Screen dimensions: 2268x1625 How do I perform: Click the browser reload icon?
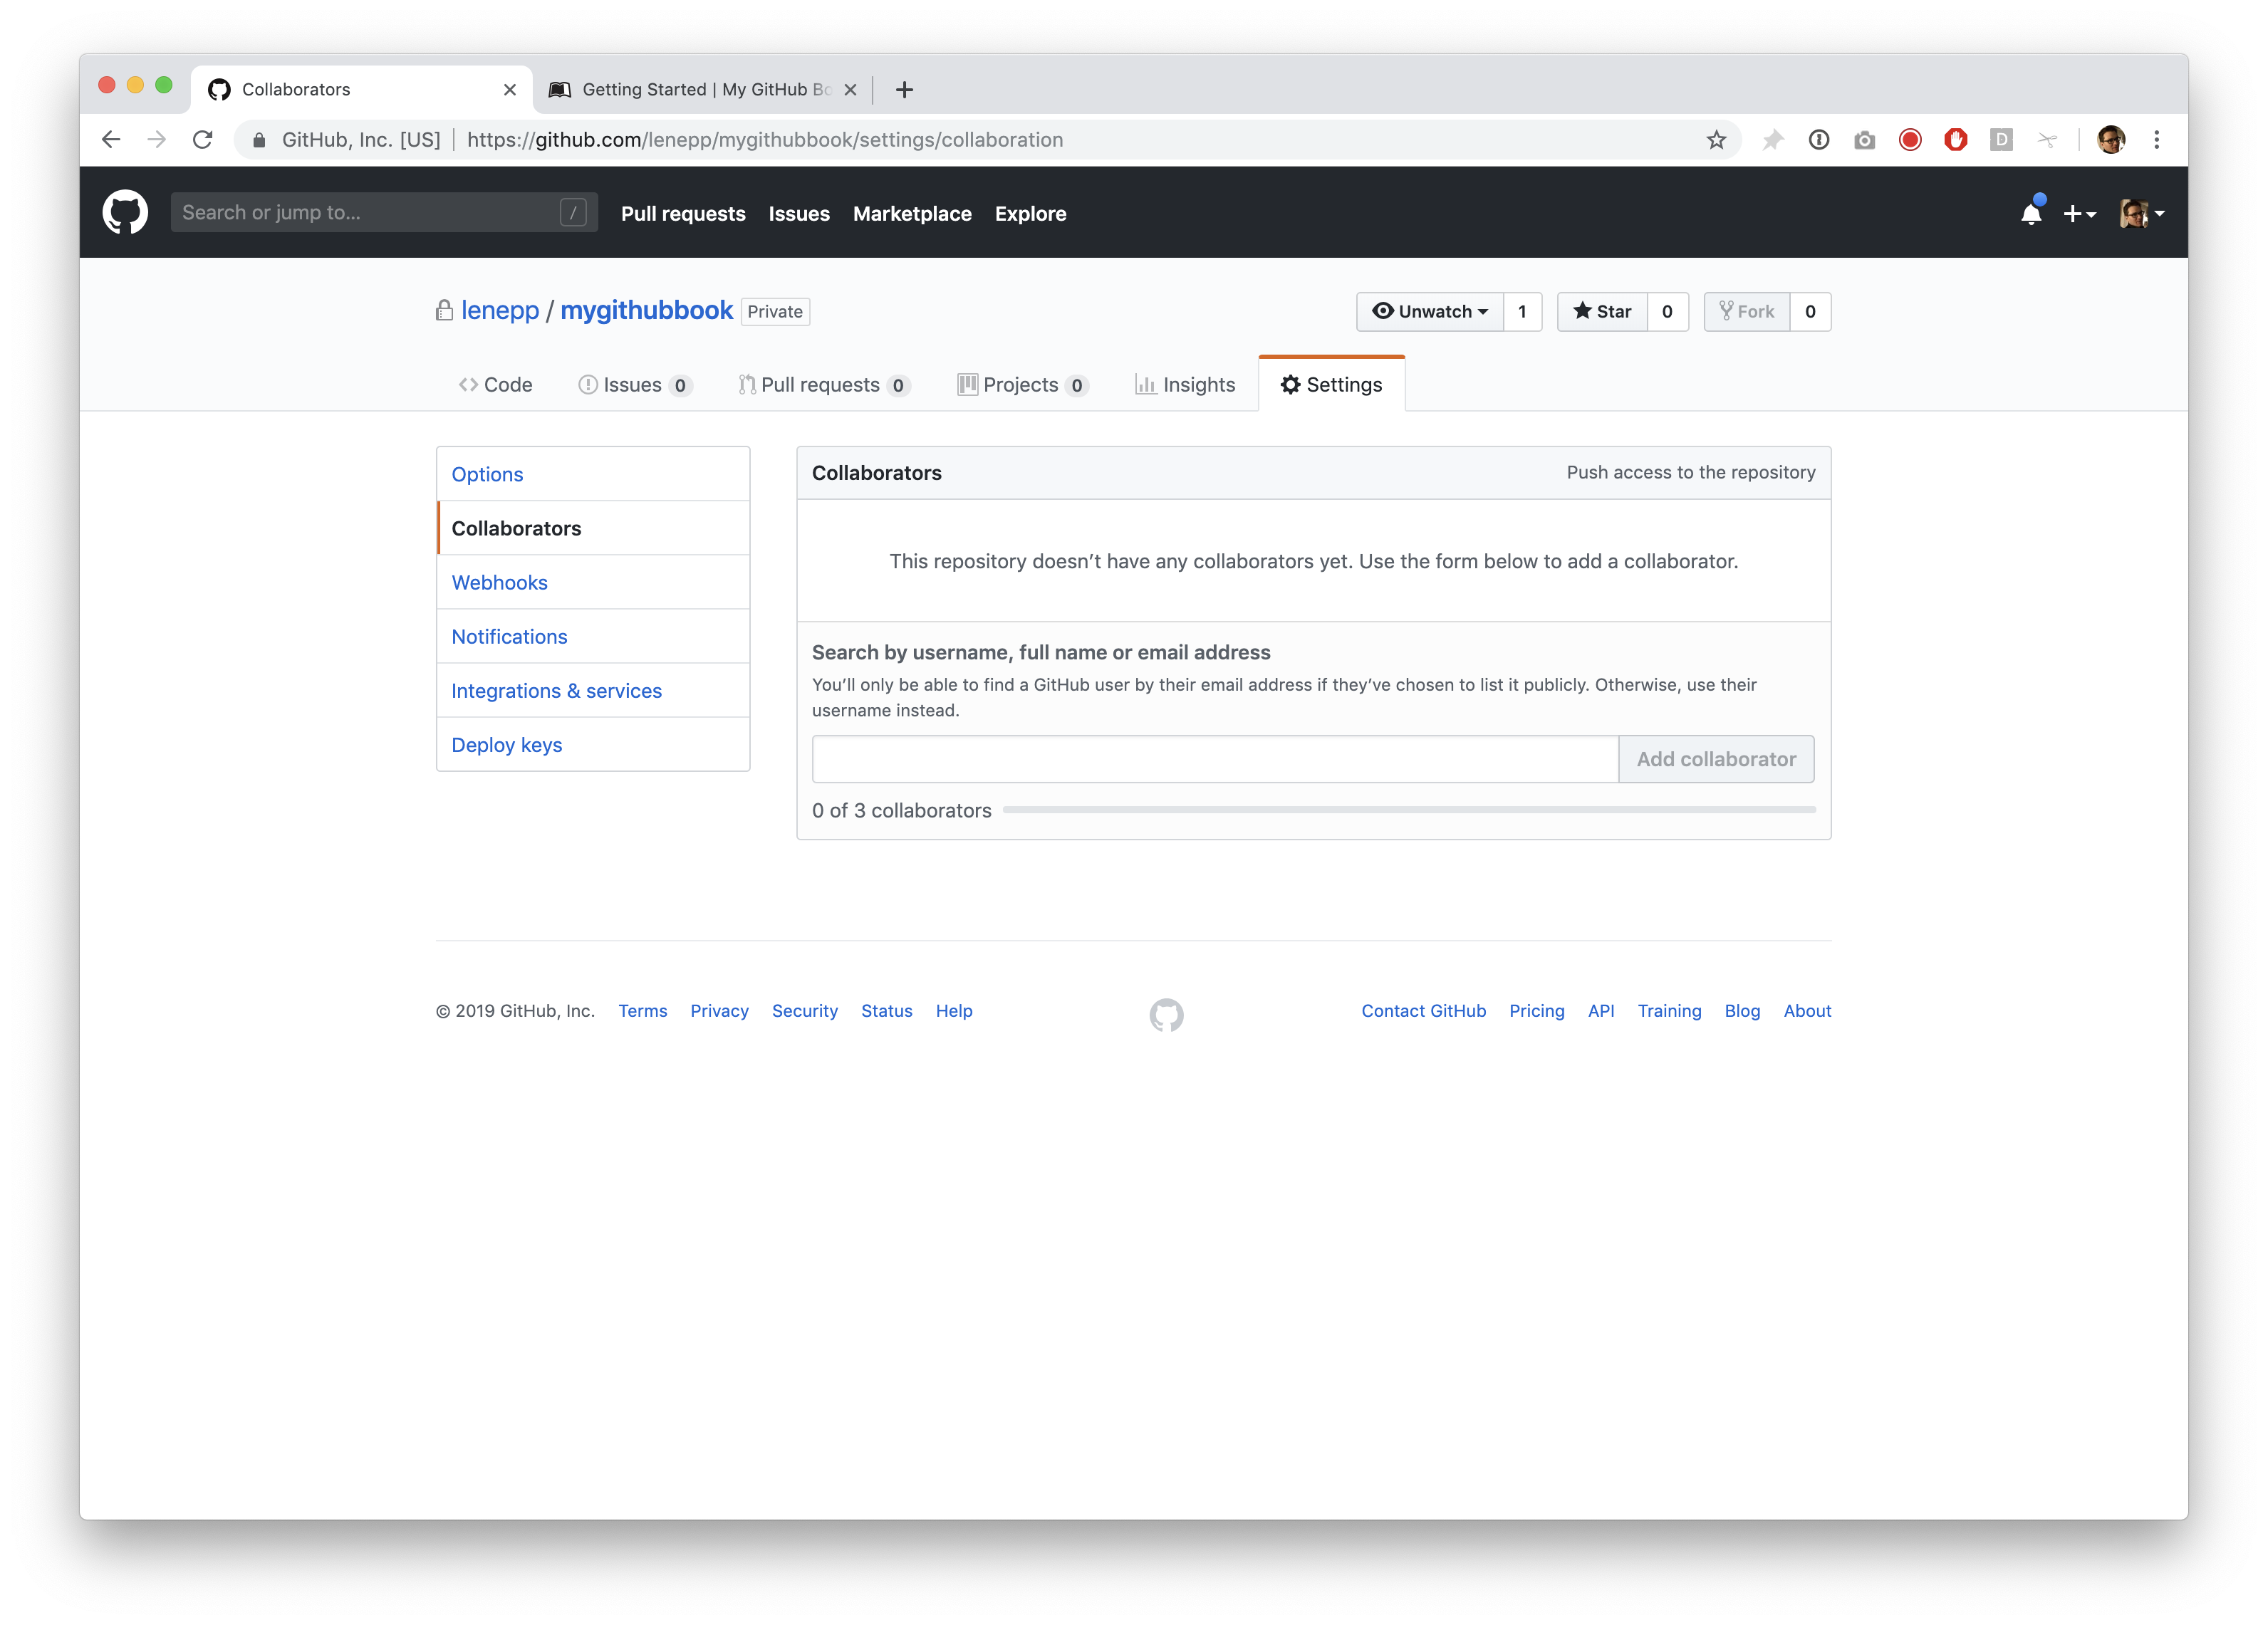(x=203, y=140)
